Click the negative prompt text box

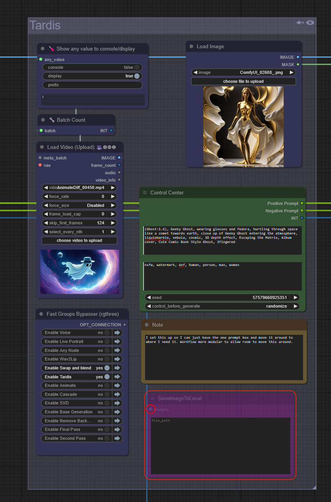point(222,276)
